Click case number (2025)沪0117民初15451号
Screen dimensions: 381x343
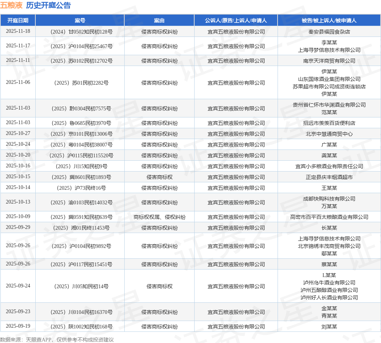(x=81, y=264)
